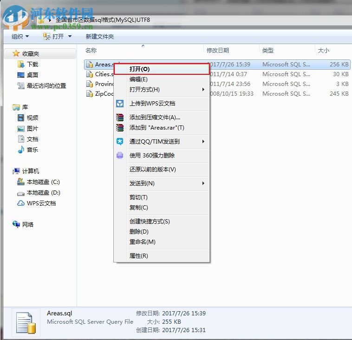Select 360 force delete (使用360强力删除)
This screenshot has width=352, height=340.
(162, 156)
